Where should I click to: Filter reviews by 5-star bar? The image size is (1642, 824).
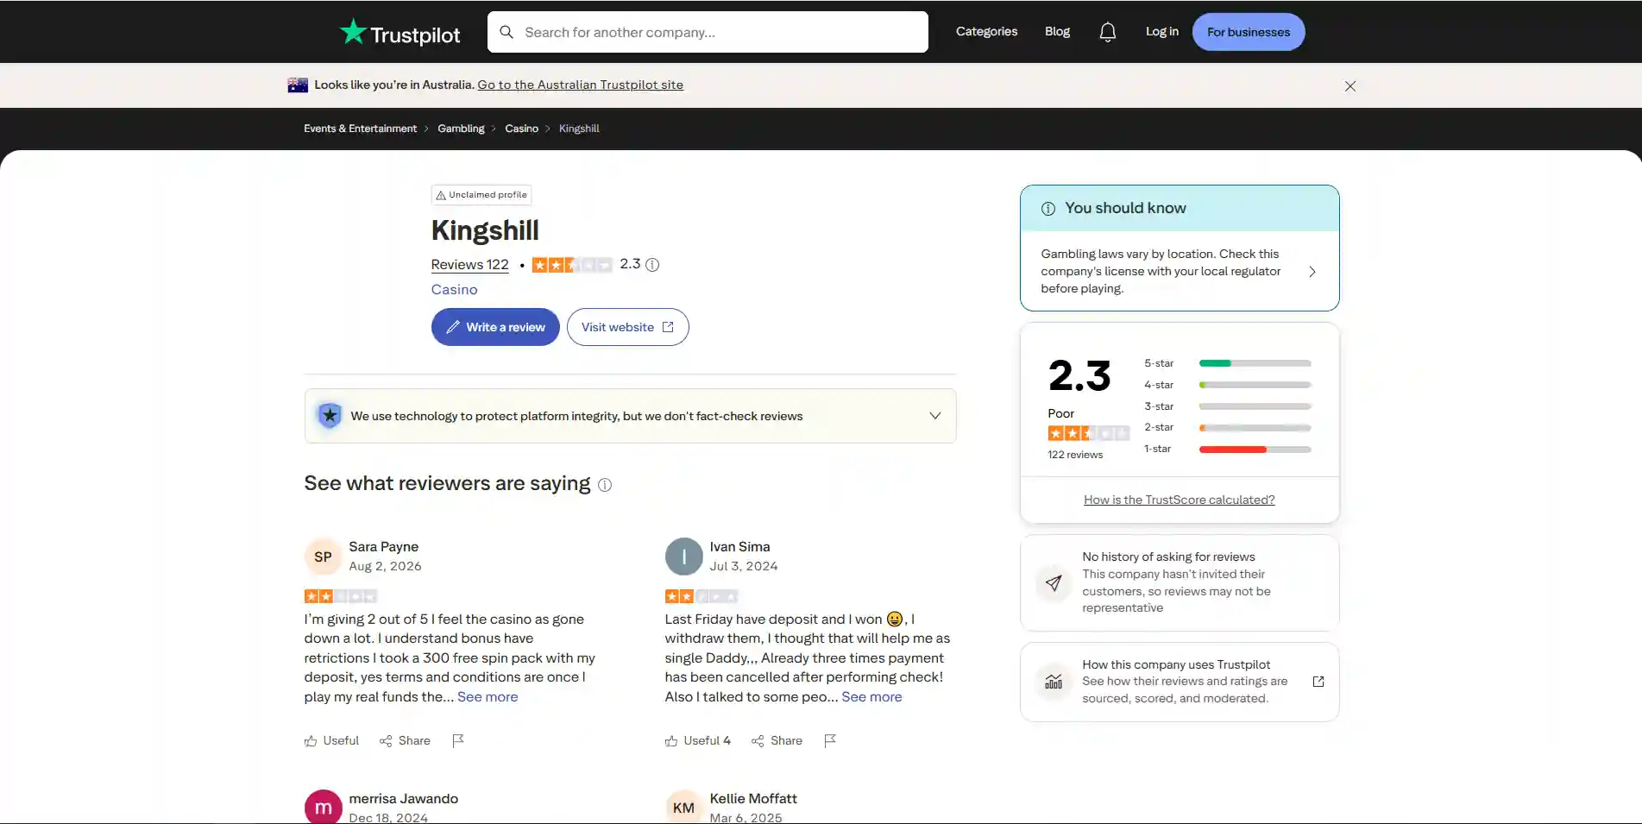(x=1227, y=363)
